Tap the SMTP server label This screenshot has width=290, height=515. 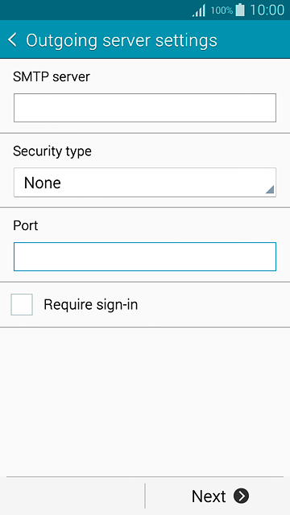tap(52, 77)
